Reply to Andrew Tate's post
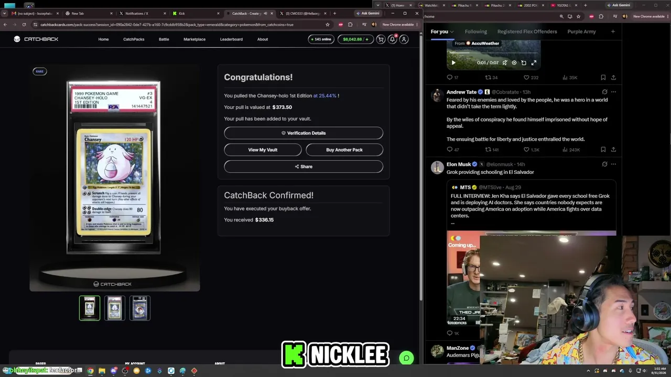 (449, 150)
